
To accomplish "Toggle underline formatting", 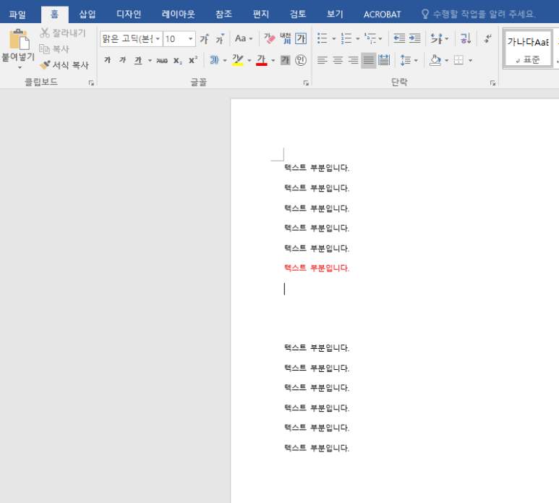I will coord(138,60).
